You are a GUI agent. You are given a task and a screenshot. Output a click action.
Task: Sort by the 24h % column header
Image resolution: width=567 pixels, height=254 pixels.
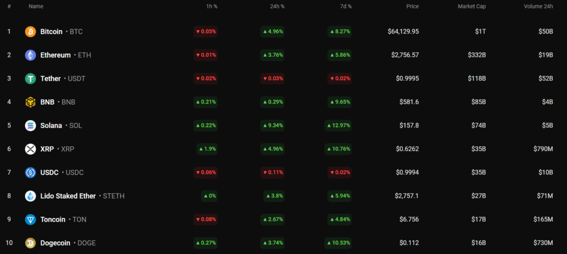pyautogui.click(x=277, y=6)
